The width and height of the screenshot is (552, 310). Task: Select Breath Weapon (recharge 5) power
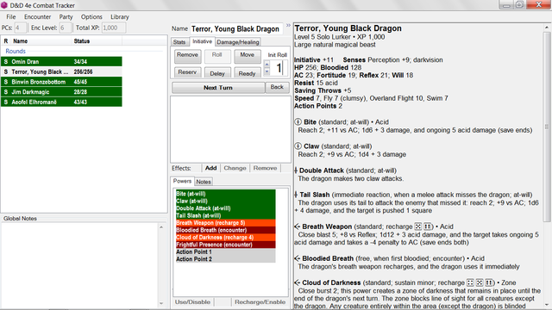pos(226,223)
